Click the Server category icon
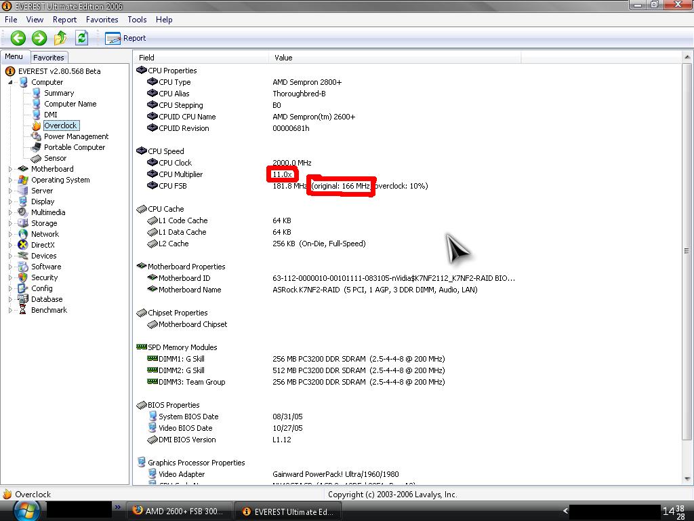The image size is (694, 521). pos(23,191)
